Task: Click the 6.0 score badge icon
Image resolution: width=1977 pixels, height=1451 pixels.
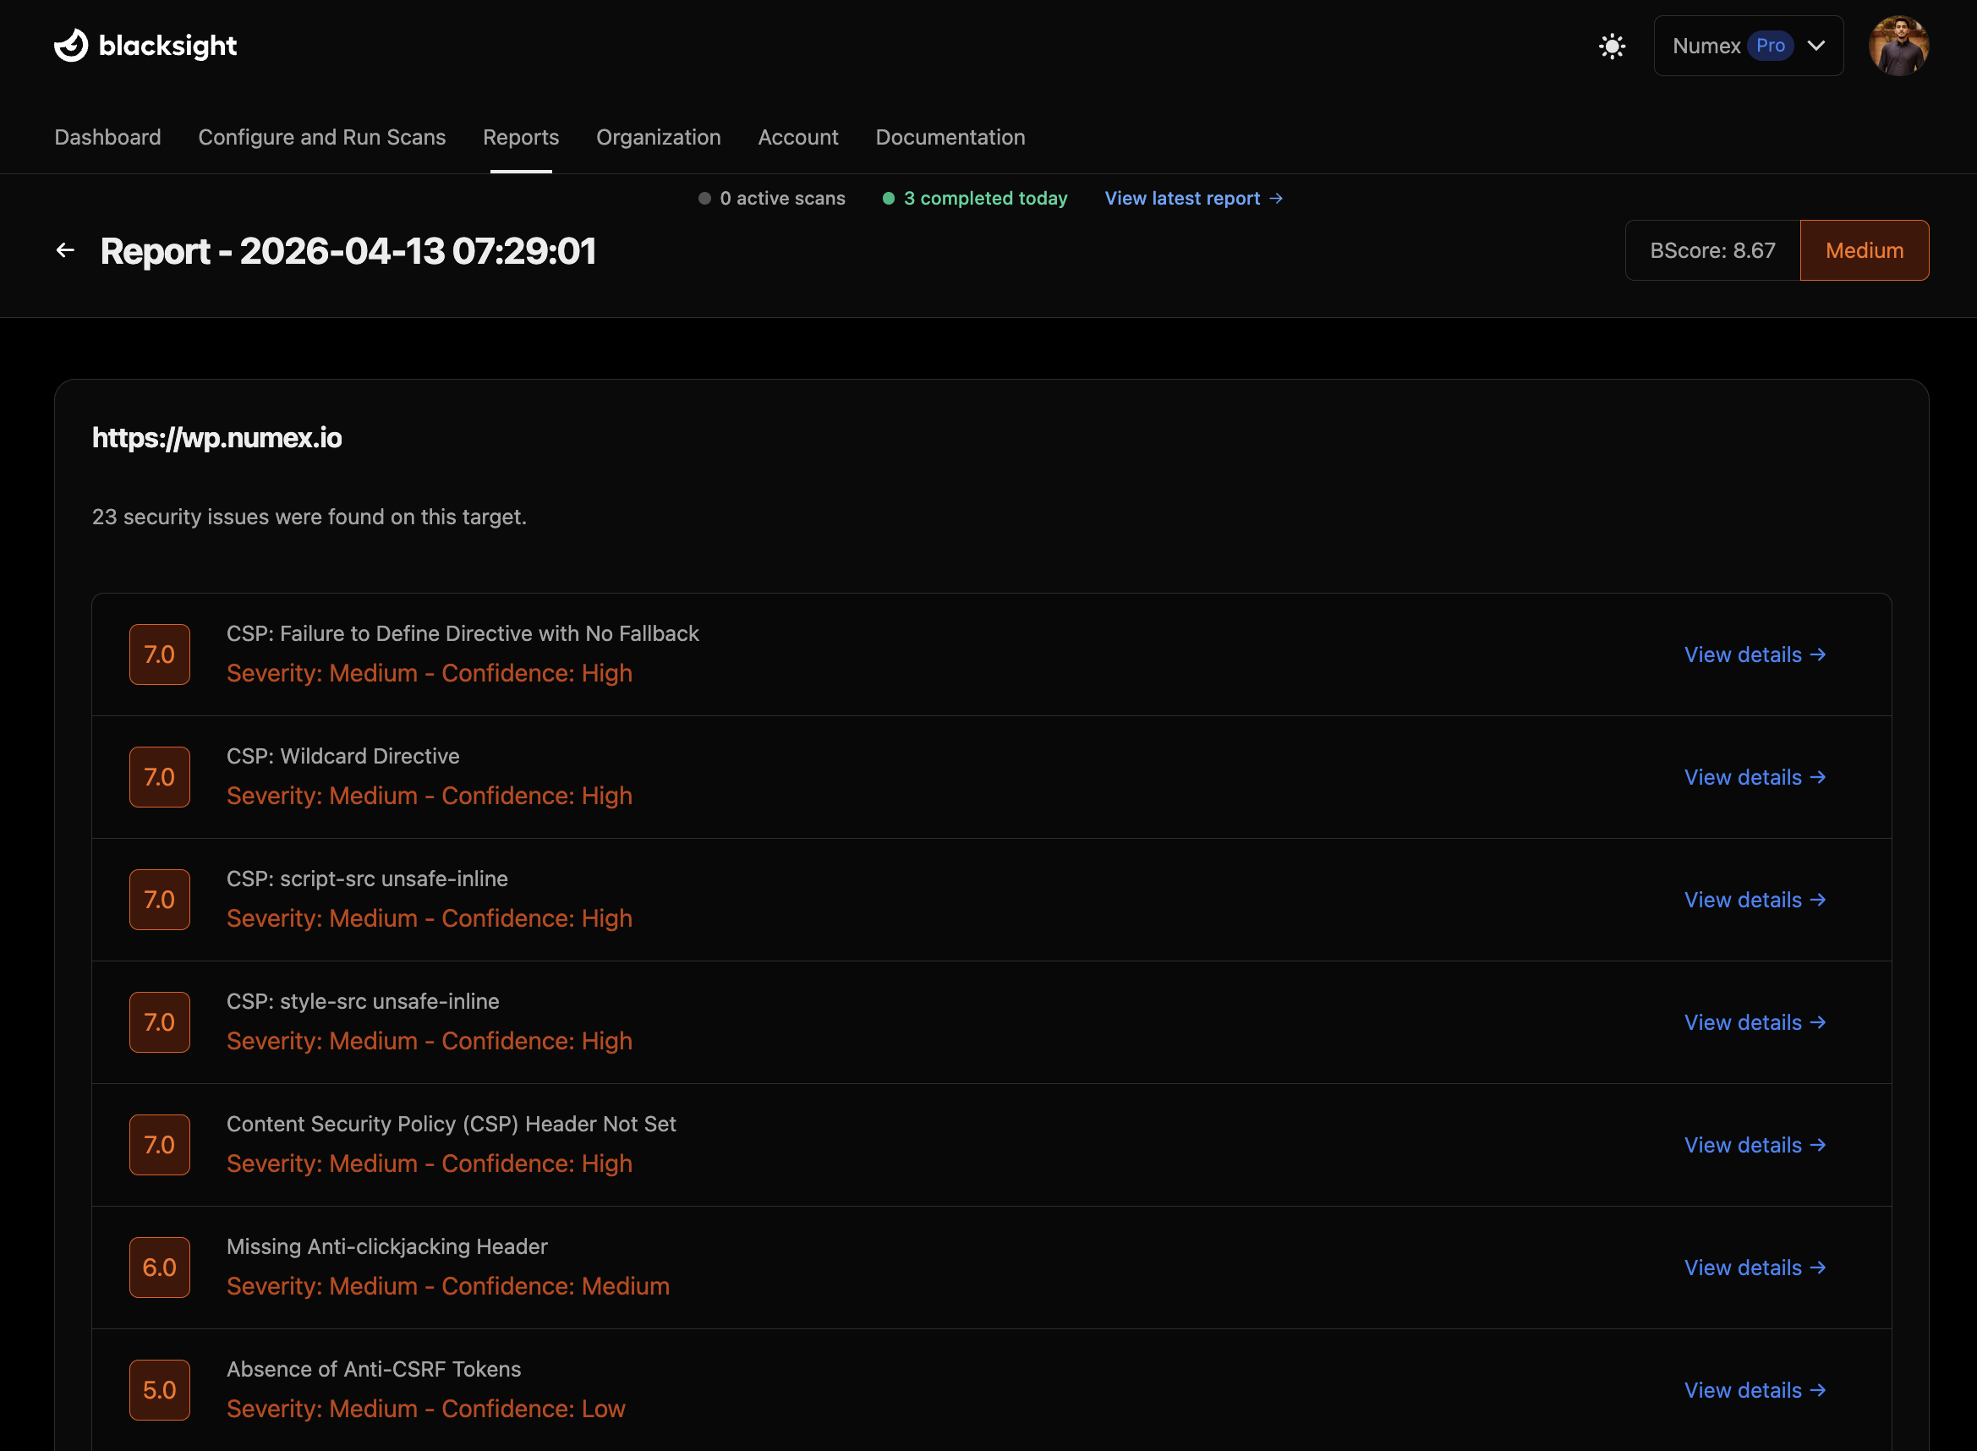Action: coord(159,1268)
